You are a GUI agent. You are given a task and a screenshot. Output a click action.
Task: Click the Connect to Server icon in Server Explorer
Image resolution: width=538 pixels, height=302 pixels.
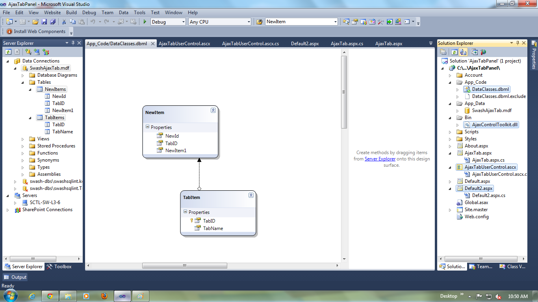37,52
